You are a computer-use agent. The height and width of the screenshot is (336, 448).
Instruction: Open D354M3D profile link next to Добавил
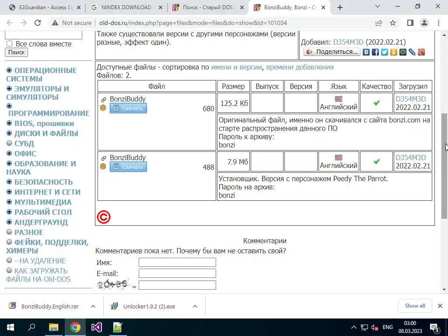[x=348, y=42]
